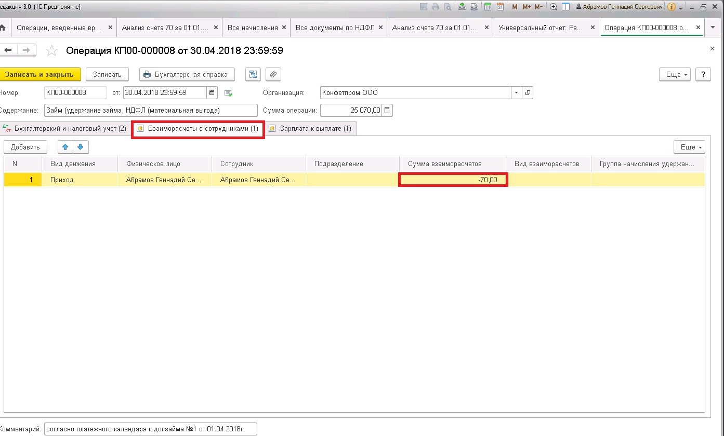Switch to Зарплата к выплате tab
Image resolution: width=724 pixels, height=436 pixels.
(311, 128)
